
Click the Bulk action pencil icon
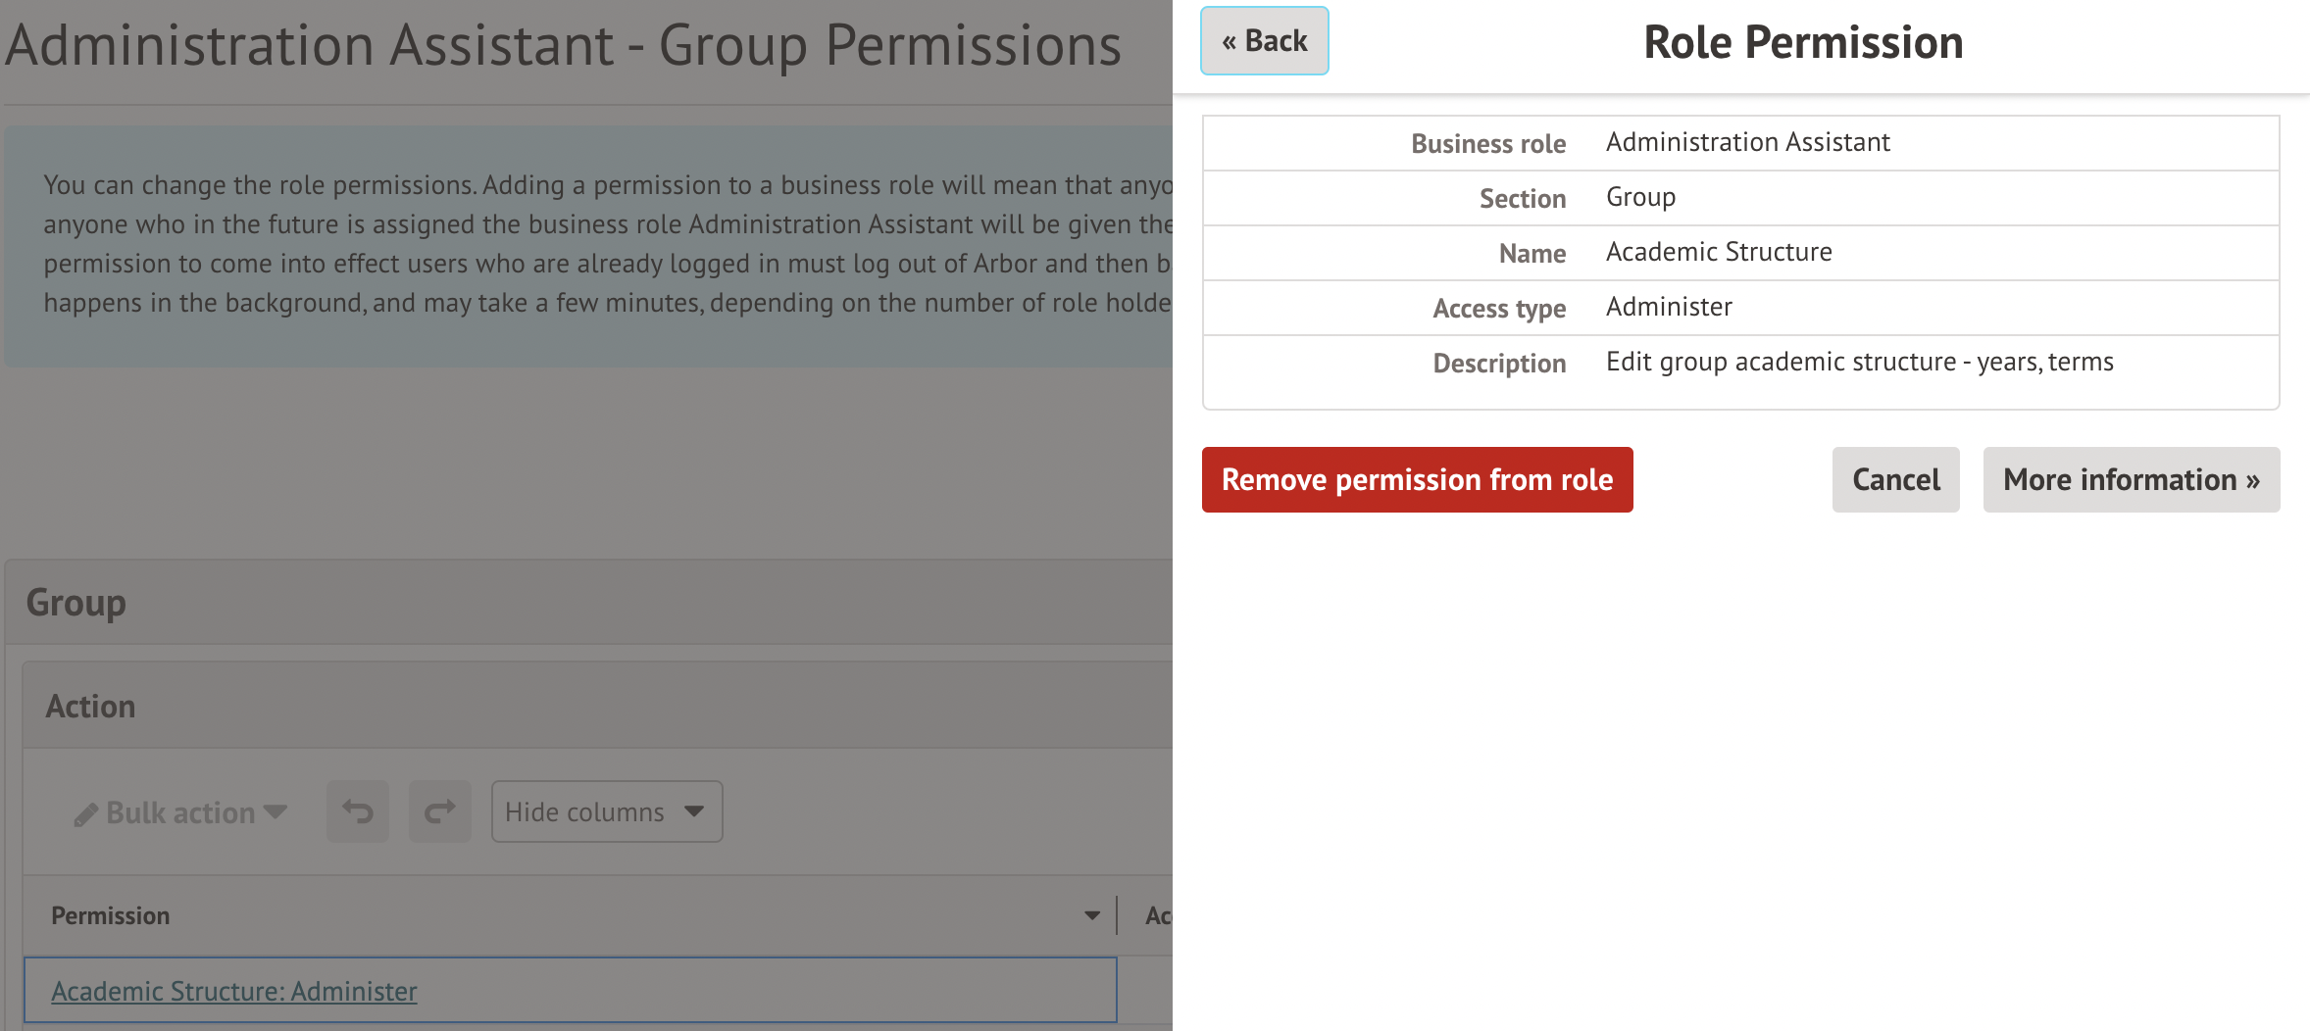[x=85, y=814]
